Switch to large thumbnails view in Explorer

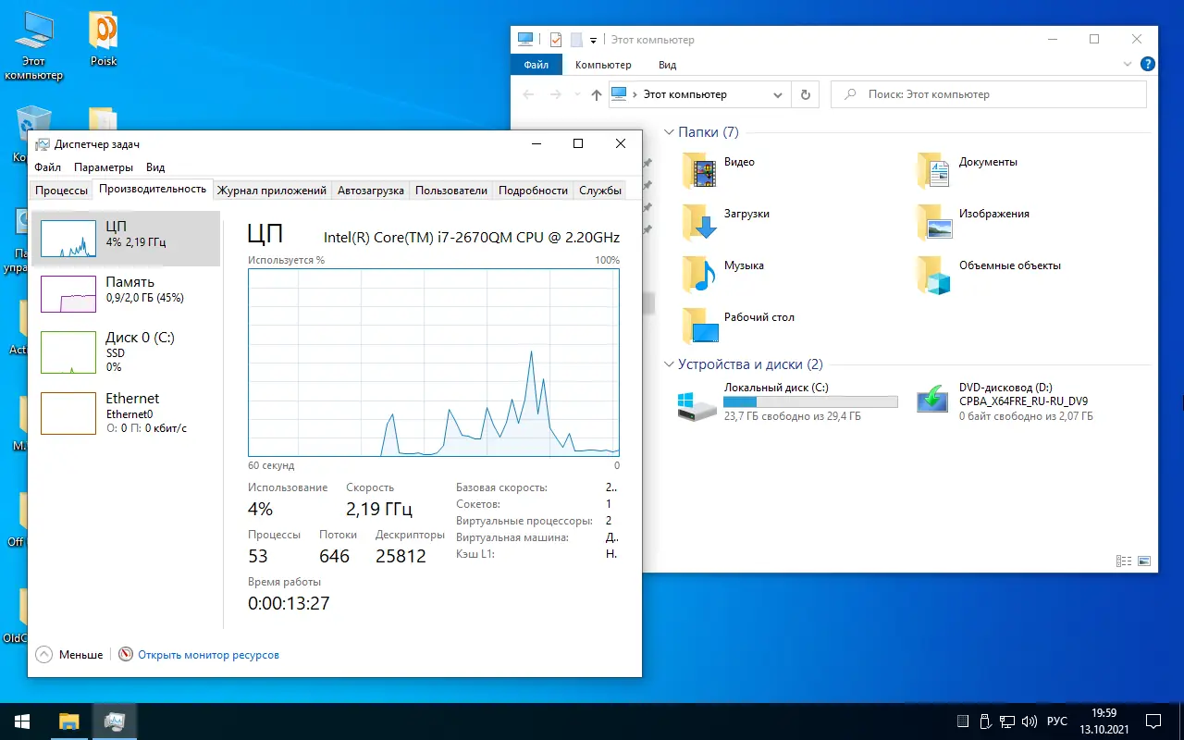1144,561
